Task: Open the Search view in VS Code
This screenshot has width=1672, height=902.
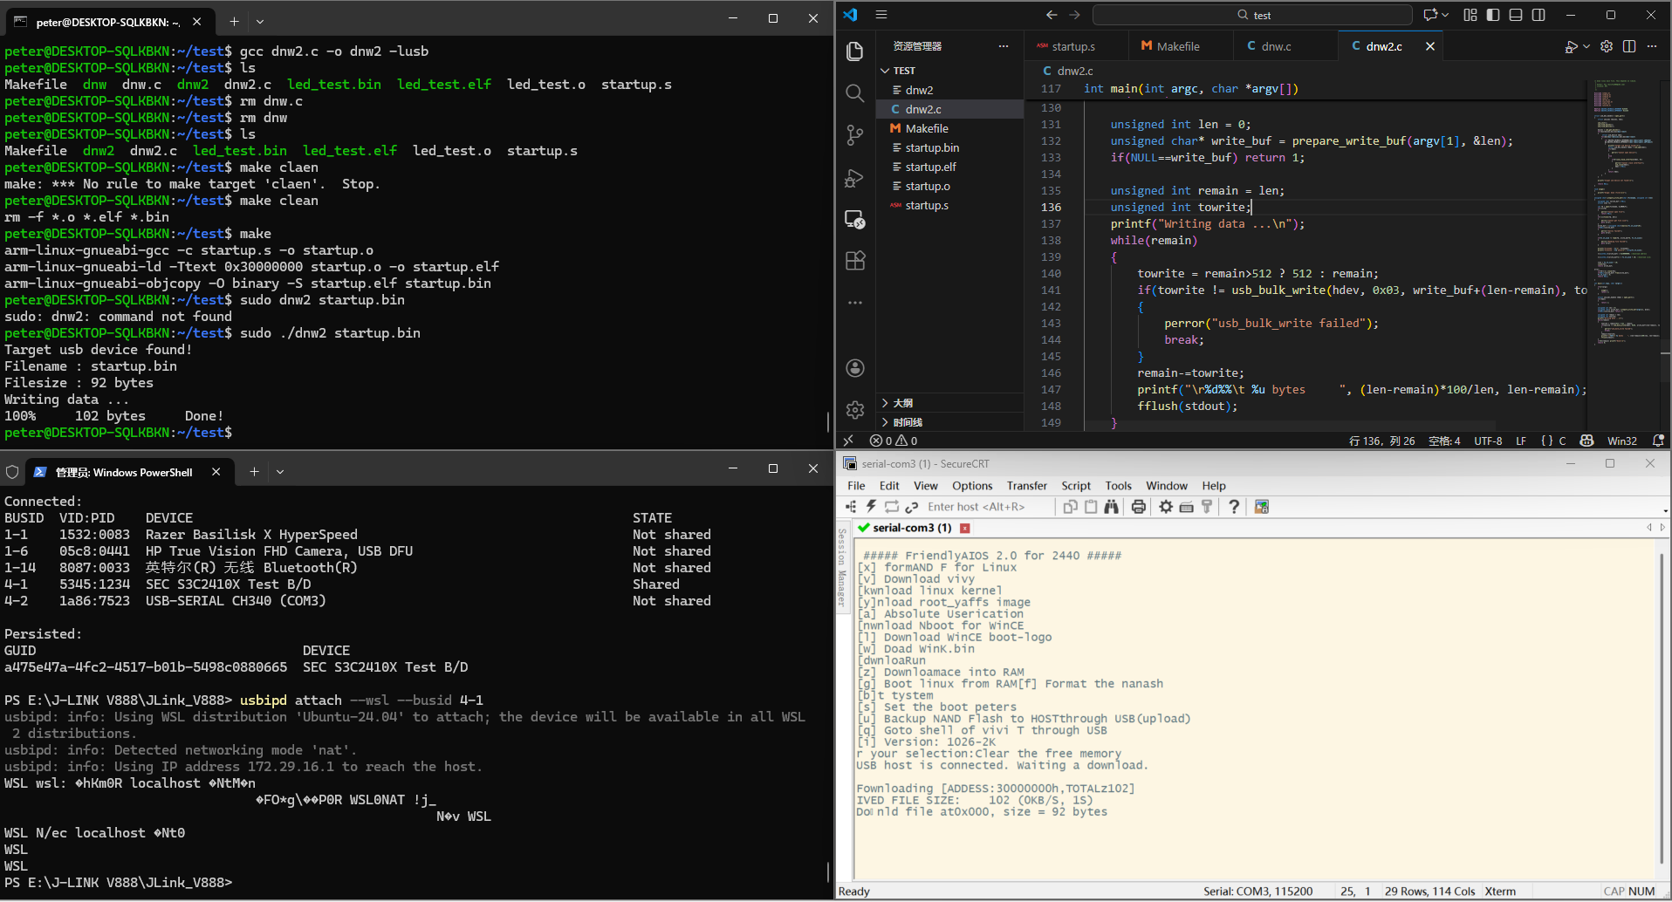Action: 854,92
